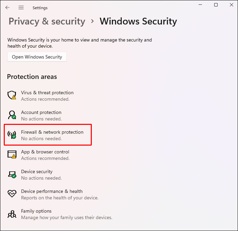The height and width of the screenshot is (231, 238).
Task: Go back using the back arrow
Action: 7,7
